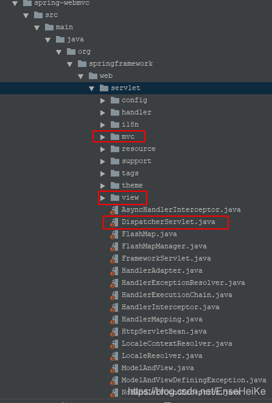The height and width of the screenshot is (403, 272).
Task: Open HandlerExecutionChain.java file name
Action: point(177,295)
